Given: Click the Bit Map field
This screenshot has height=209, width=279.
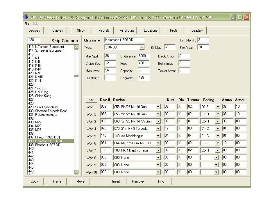Looking at the screenshot, I should pyautogui.click(x=169, y=47).
